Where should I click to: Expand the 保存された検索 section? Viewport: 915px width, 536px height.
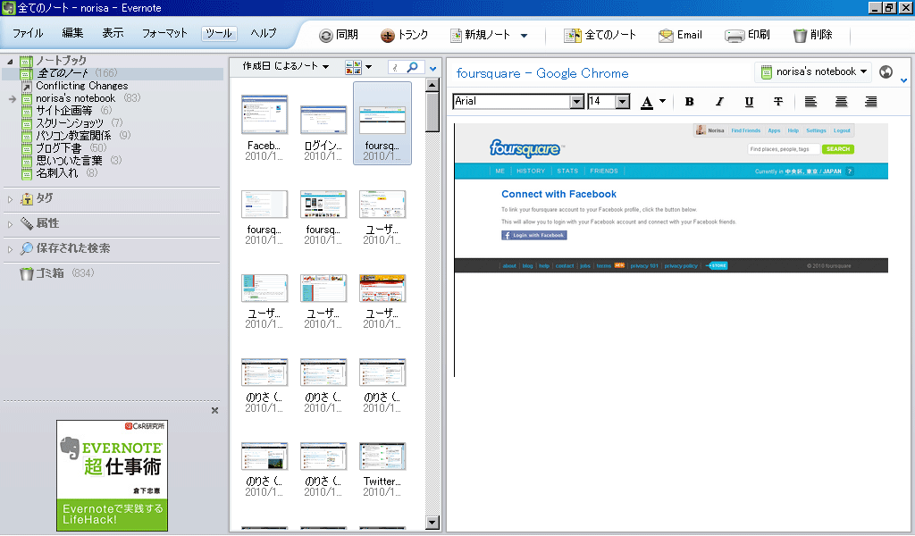pyautogui.click(x=10, y=249)
